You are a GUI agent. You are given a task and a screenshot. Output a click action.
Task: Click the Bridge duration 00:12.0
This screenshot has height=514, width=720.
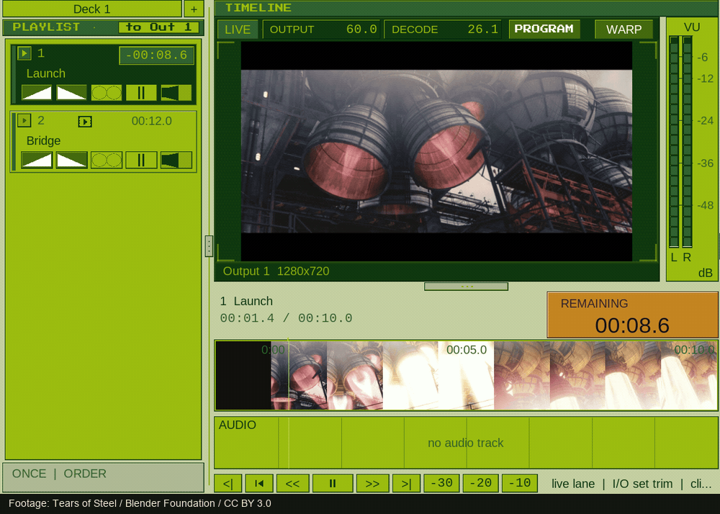click(x=151, y=121)
